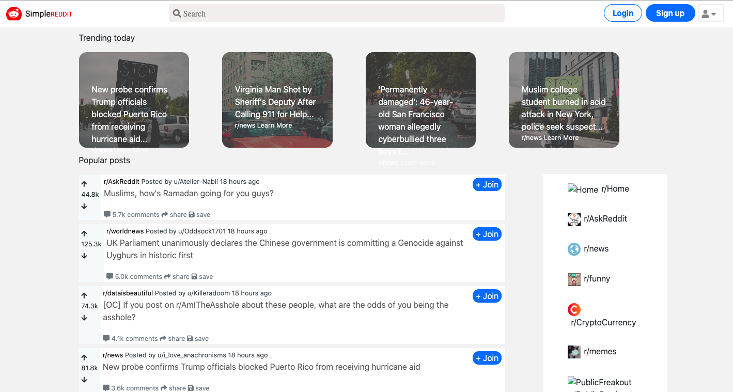733x392 pixels.
Task: Click author u/i_love_anachronisms
Action: (192, 355)
